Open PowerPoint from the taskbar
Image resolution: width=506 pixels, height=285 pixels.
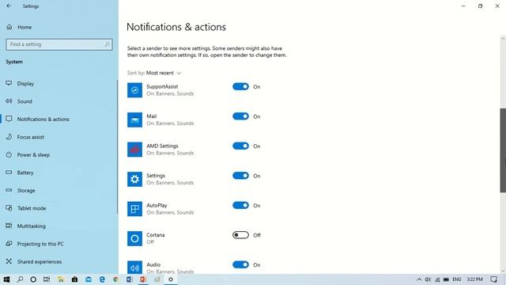[x=143, y=279]
